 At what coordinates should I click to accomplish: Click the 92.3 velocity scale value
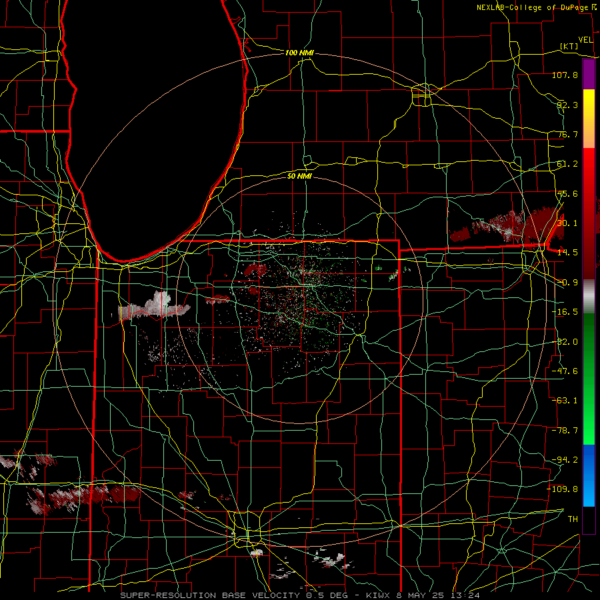pyautogui.click(x=567, y=105)
